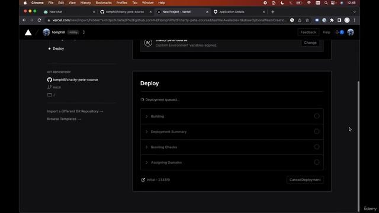
Task: Click the Next.js framework icon
Action: (x=148, y=43)
